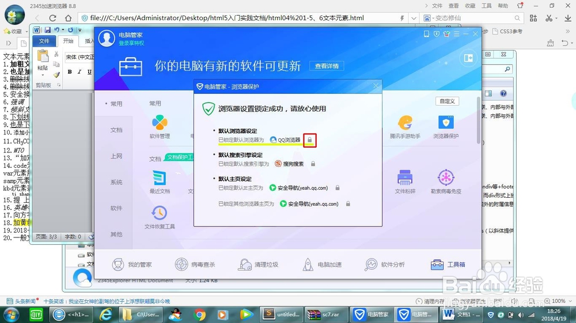Click the round panel switch icon in 电脑管家 header
576x323 pixels.
click(x=468, y=58)
